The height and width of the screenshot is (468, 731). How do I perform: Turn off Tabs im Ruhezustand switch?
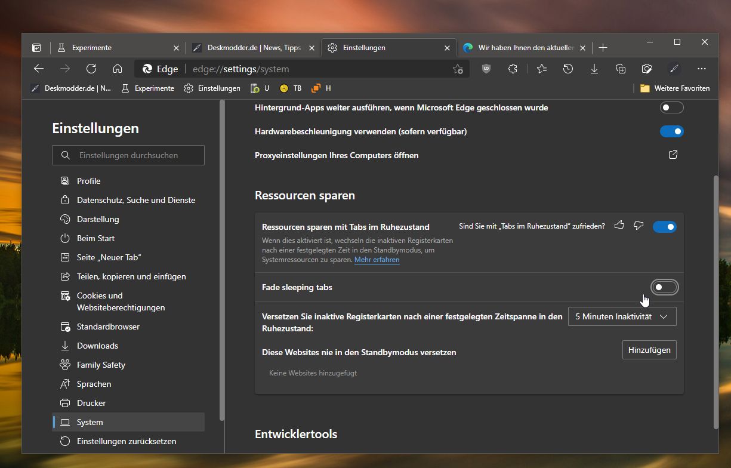coord(665,227)
